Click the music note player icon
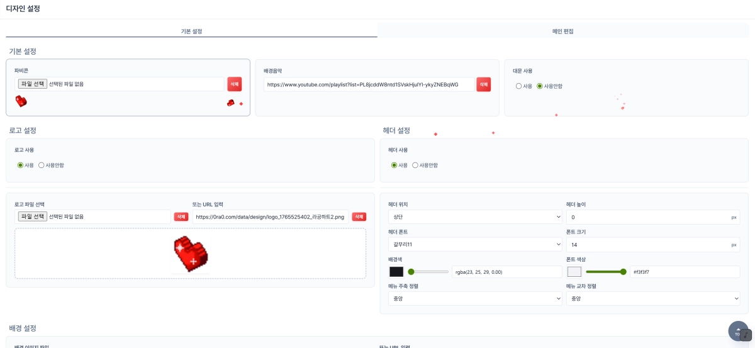This screenshot has height=348, width=755. [x=746, y=334]
